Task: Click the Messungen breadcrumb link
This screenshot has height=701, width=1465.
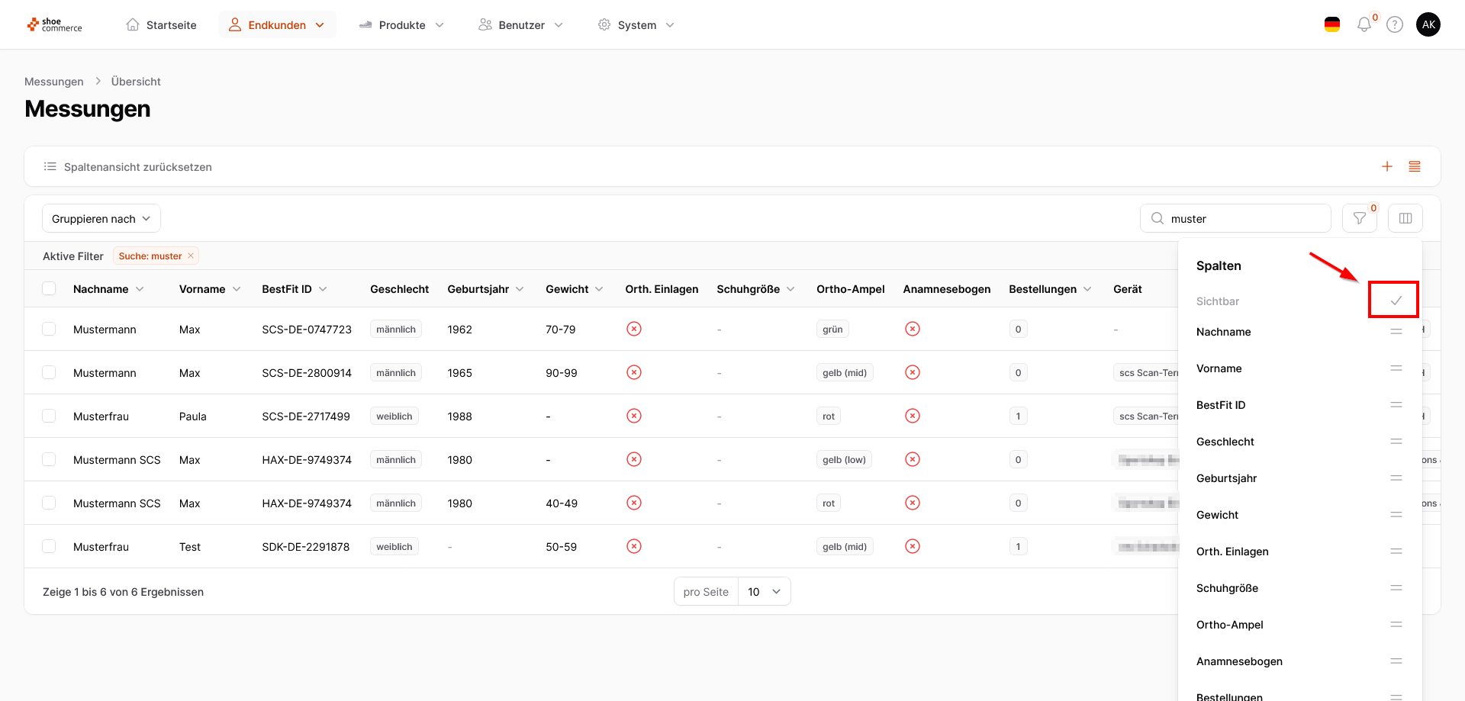Action: coord(54,82)
